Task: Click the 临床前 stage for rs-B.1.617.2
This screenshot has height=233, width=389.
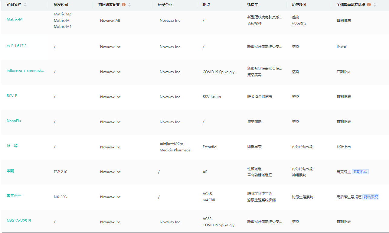Action: pos(342,47)
